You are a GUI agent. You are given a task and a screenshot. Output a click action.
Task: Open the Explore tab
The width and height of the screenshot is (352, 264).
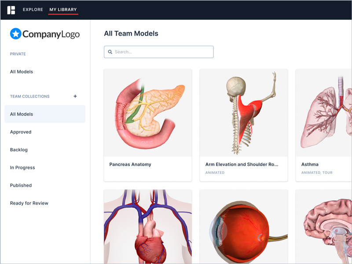coord(33,10)
